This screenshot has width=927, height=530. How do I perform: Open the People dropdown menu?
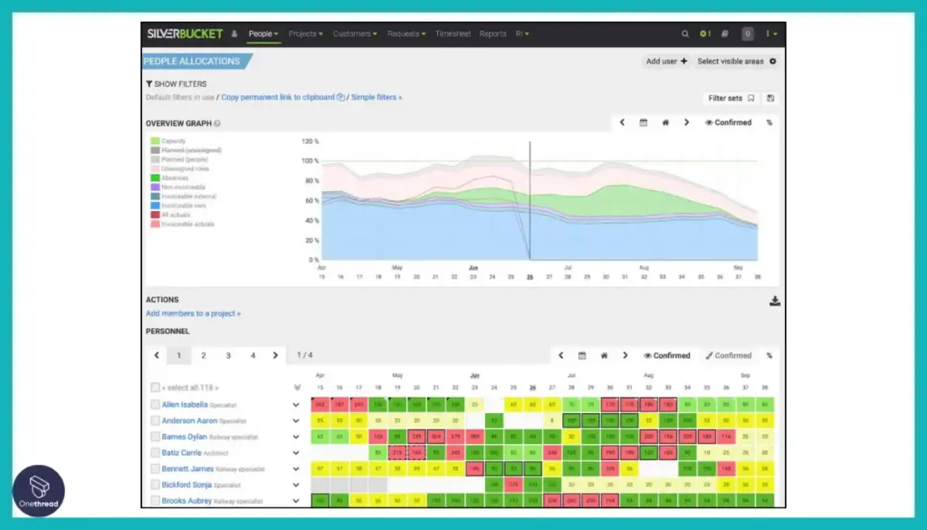263,34
